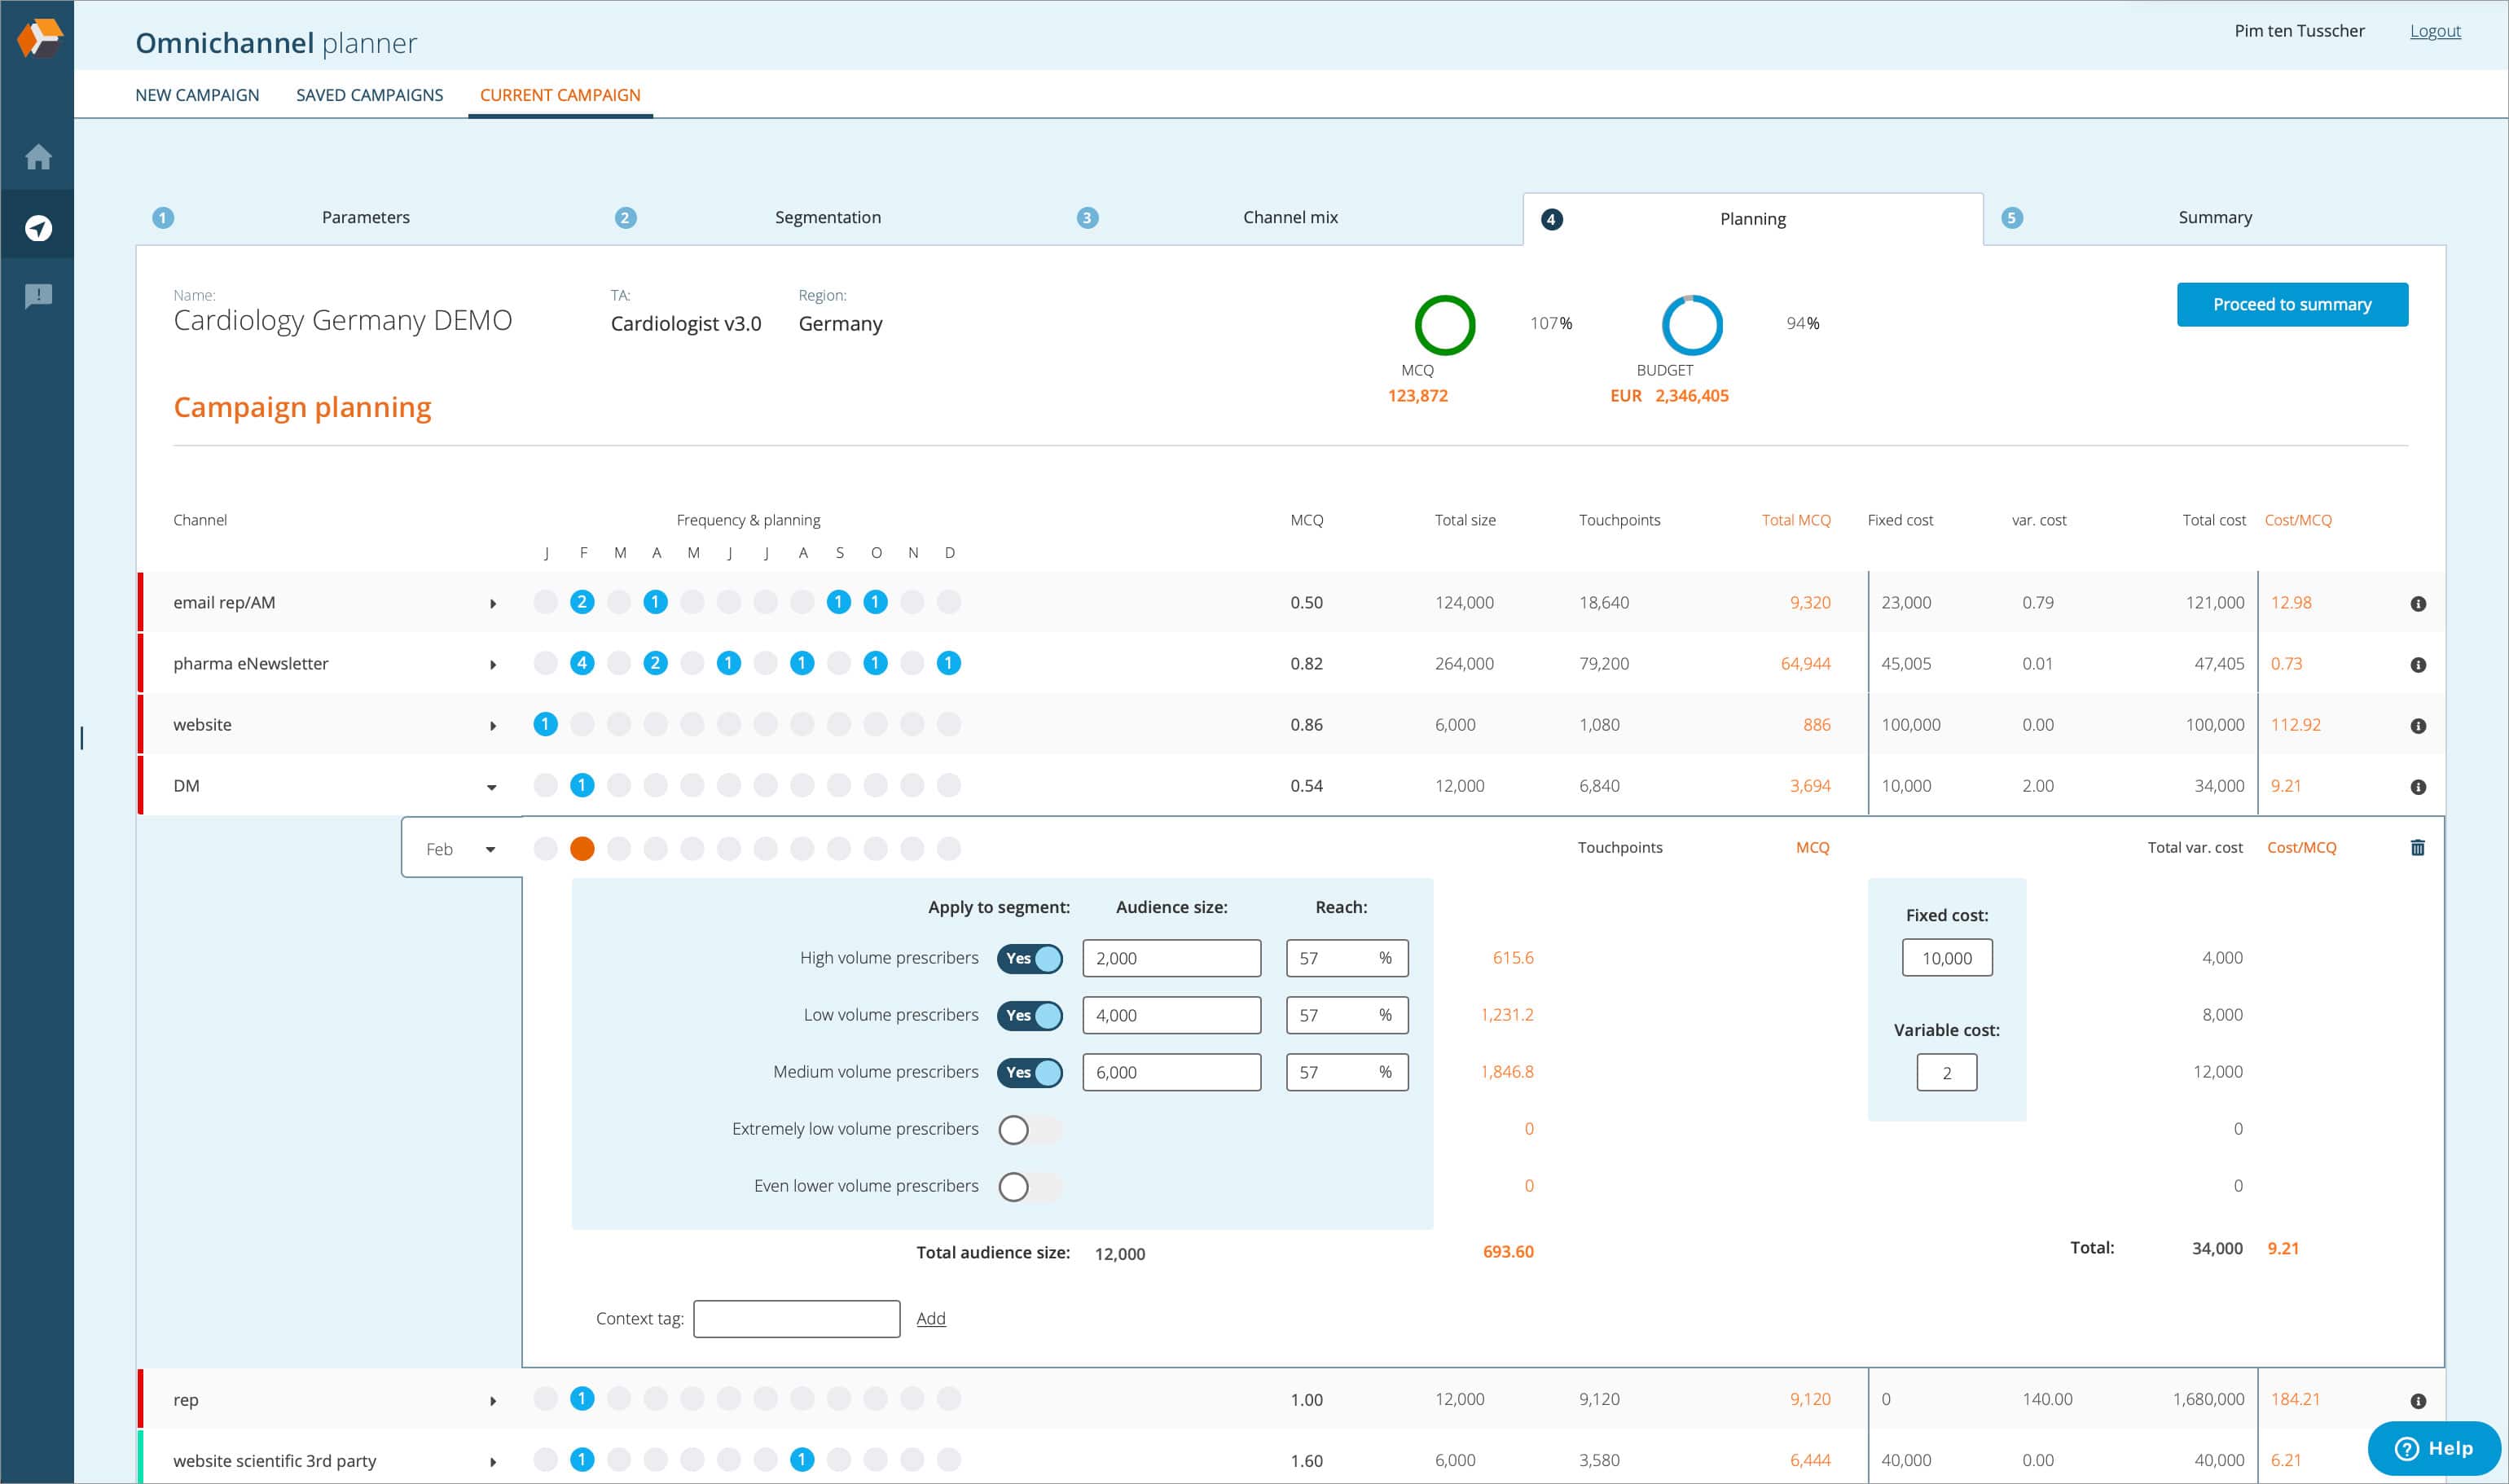Click September bubble in email rep/AM row
Viewport: 2509px width, 1484px height.
click(x=839, y=602)
